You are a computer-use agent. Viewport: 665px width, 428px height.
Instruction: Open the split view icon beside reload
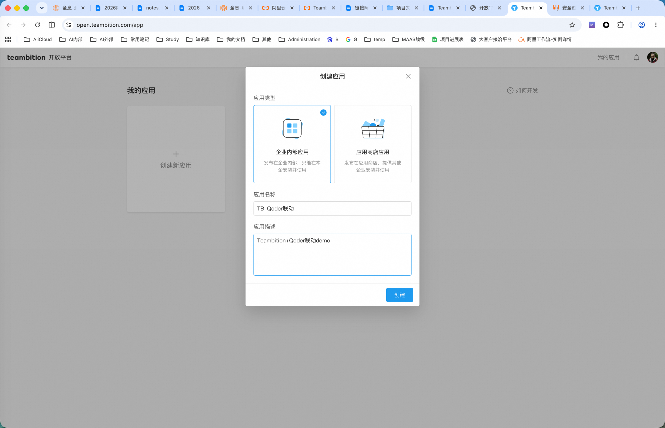[x=52, y=25]
